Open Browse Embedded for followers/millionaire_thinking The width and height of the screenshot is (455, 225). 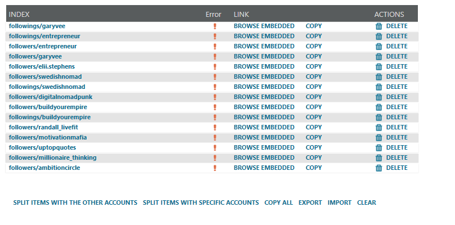(264, 157)
